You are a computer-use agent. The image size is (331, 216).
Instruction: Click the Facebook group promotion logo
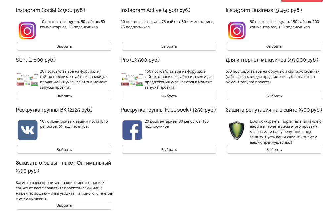pos(132,130)
